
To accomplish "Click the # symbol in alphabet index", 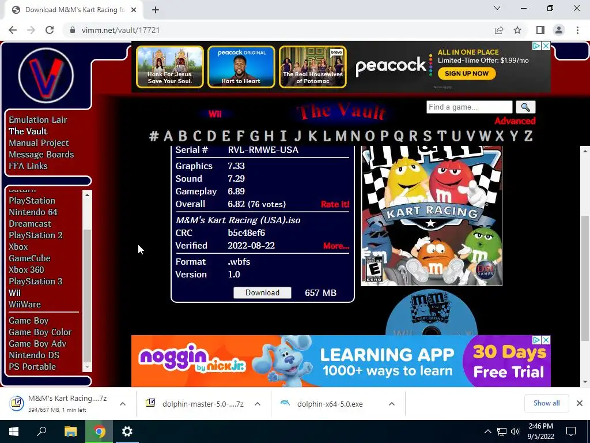I will click(x=153, y=136).
